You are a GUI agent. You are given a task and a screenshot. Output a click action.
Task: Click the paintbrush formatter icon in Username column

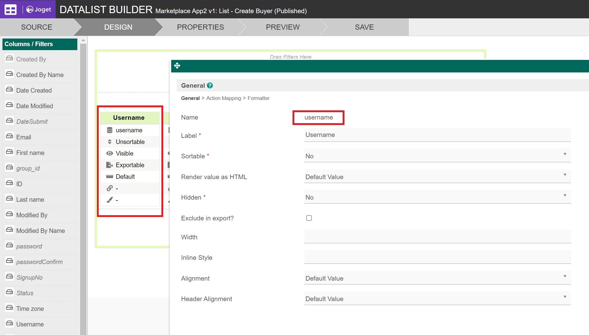coord(109,200)
